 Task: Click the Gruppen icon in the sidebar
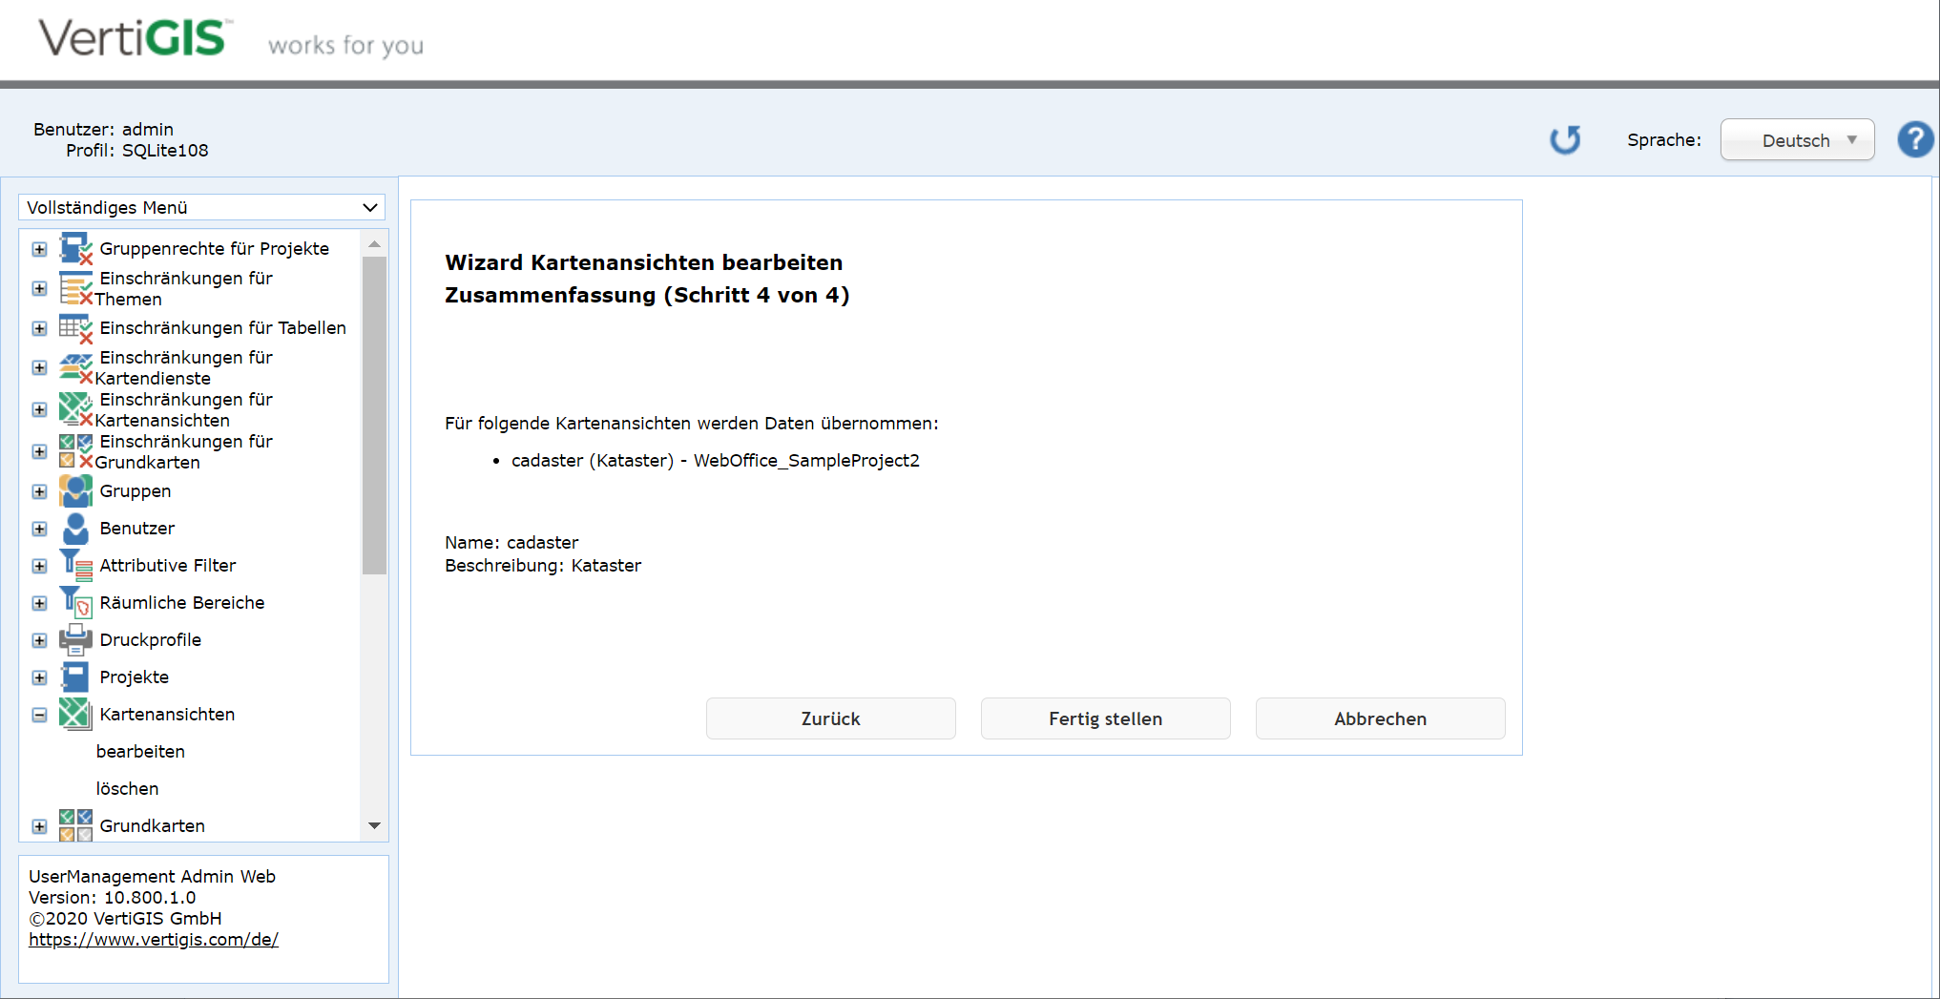[75, 490]
